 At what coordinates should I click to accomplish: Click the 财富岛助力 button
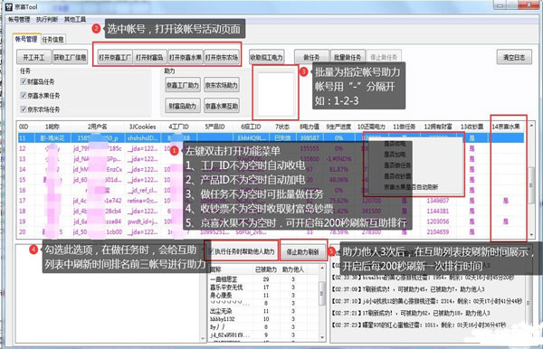183,106
